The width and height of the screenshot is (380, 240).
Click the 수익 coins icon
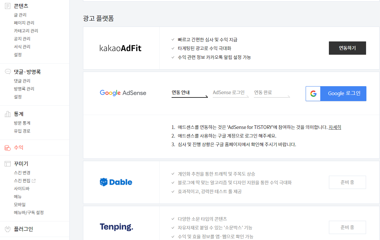tap(8, 148)
